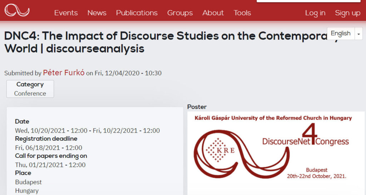Open the About menu item
This screenshot has height=195, width=366.
coord(213,13)
